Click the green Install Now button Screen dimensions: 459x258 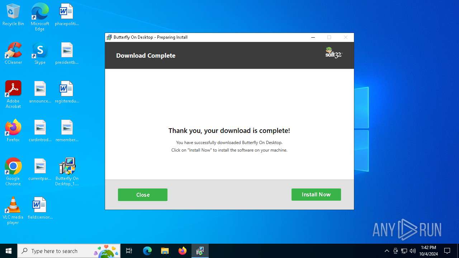[316, 195]
